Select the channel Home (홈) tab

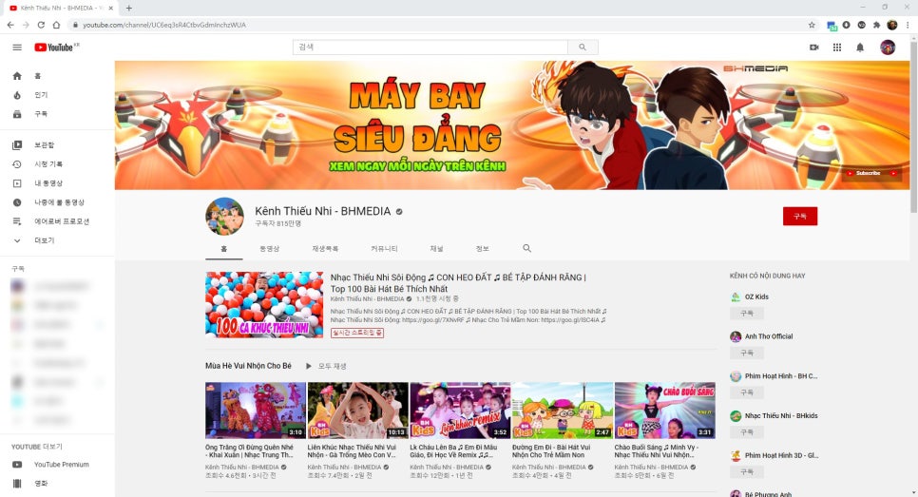[223, 249]
